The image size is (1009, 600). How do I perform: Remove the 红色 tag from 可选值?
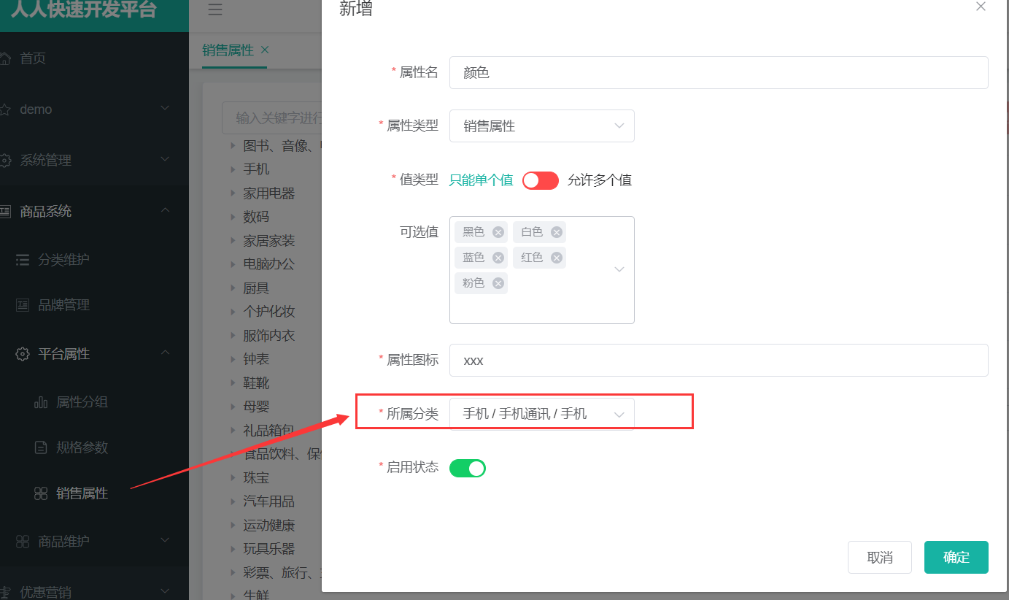[557, 258]
